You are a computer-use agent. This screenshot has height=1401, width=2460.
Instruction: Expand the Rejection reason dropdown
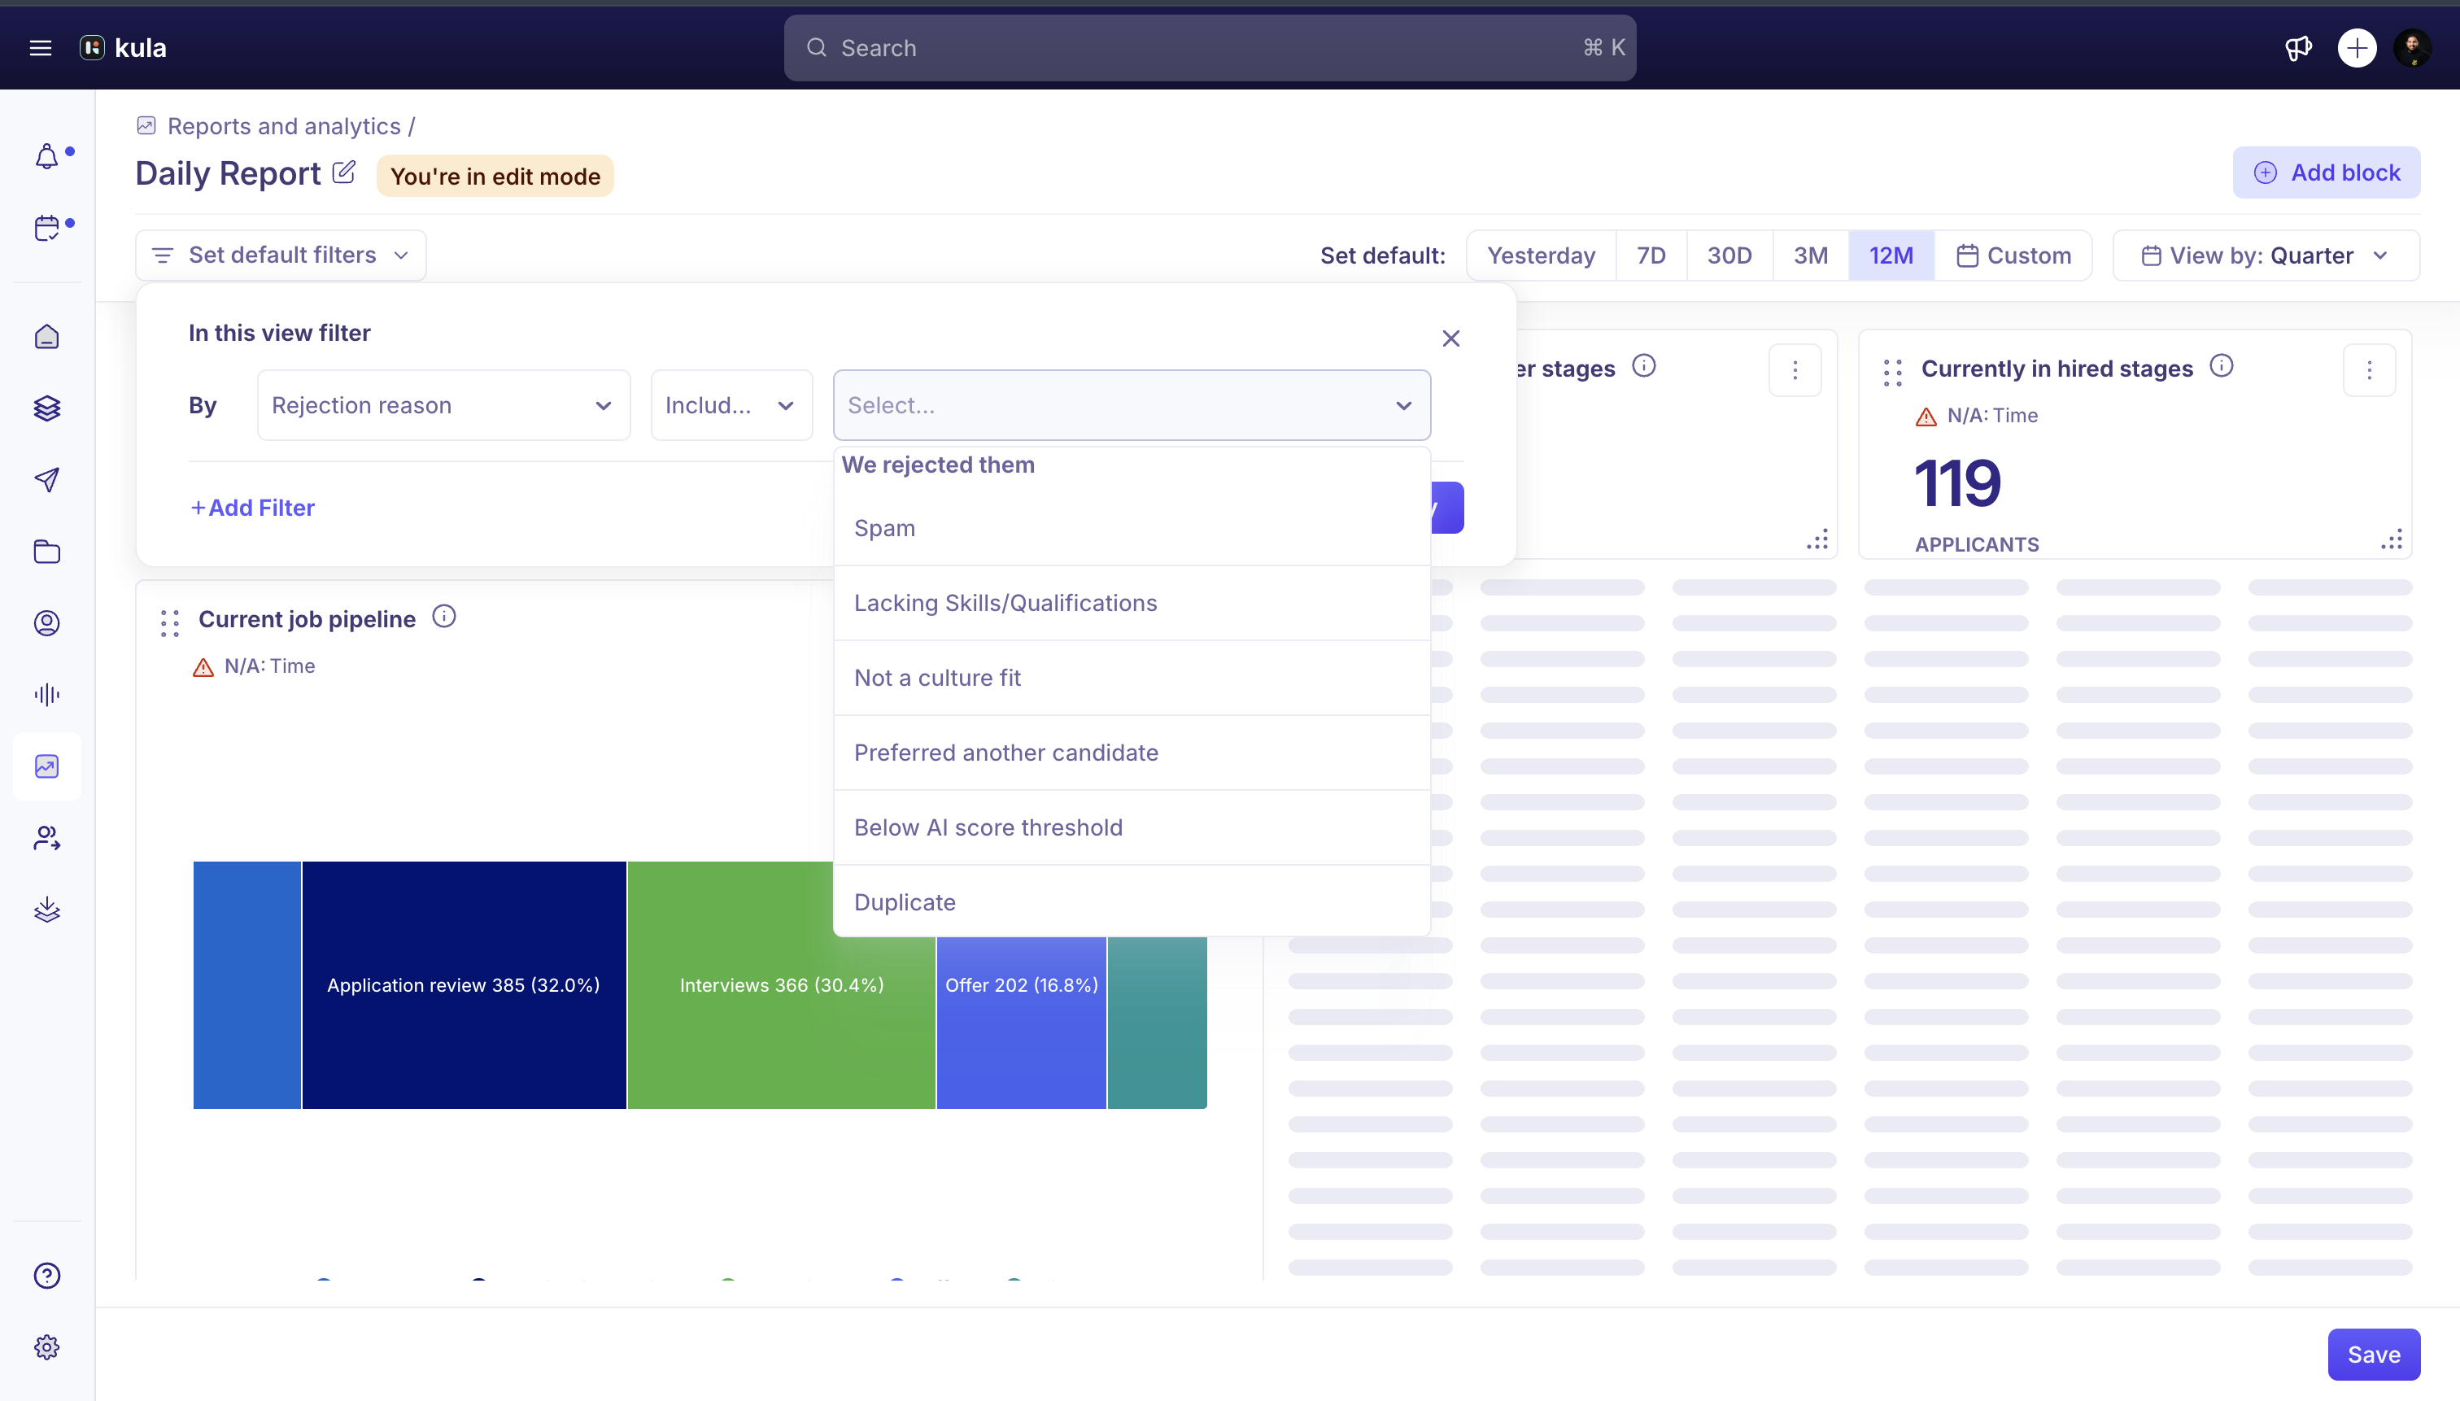[443, 405]
